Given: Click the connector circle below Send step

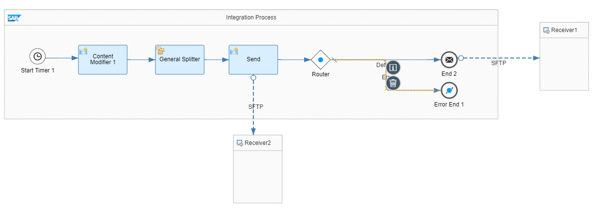Looking at the screenshot, I should click(x=253, y=77).
